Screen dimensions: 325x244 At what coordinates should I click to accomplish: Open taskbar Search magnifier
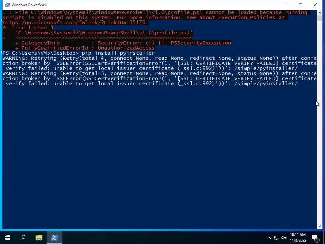[x=23, y=238]
